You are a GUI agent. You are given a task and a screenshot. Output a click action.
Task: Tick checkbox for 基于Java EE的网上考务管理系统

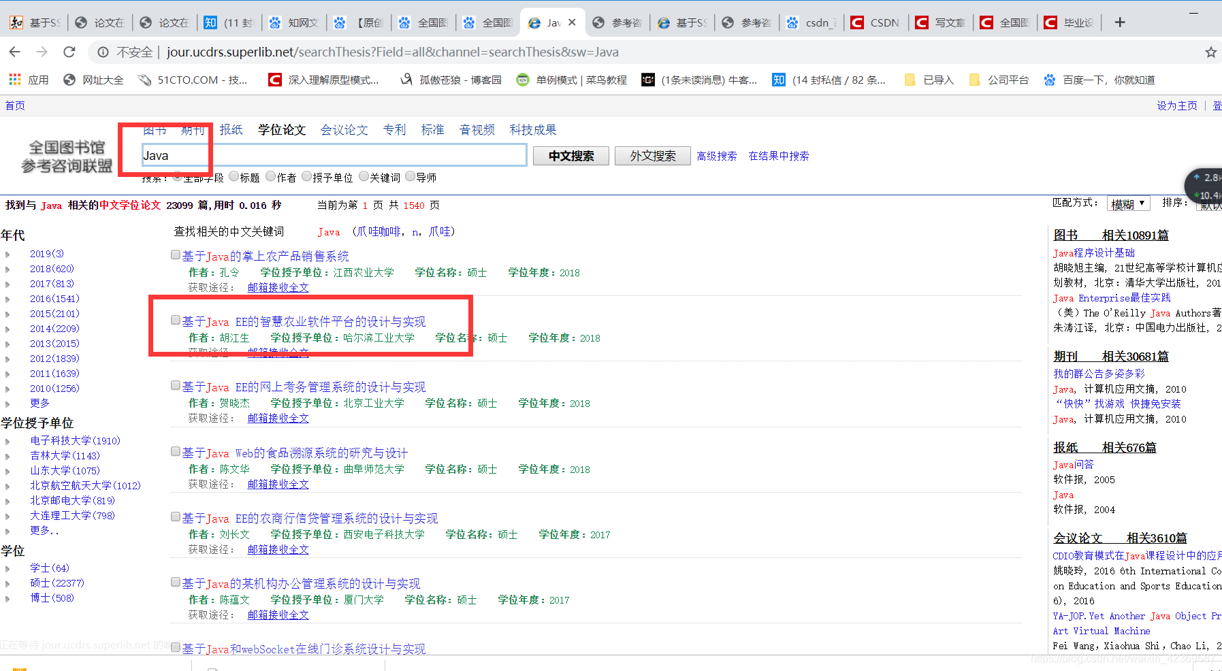coord(176,385)
